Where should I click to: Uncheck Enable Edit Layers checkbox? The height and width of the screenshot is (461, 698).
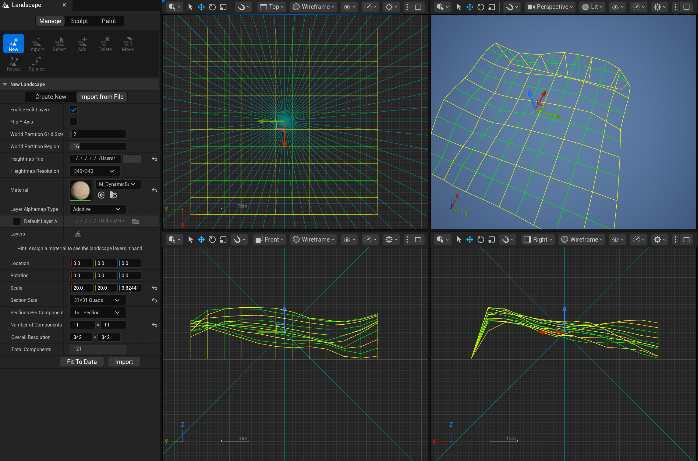(x=73, y=110)
